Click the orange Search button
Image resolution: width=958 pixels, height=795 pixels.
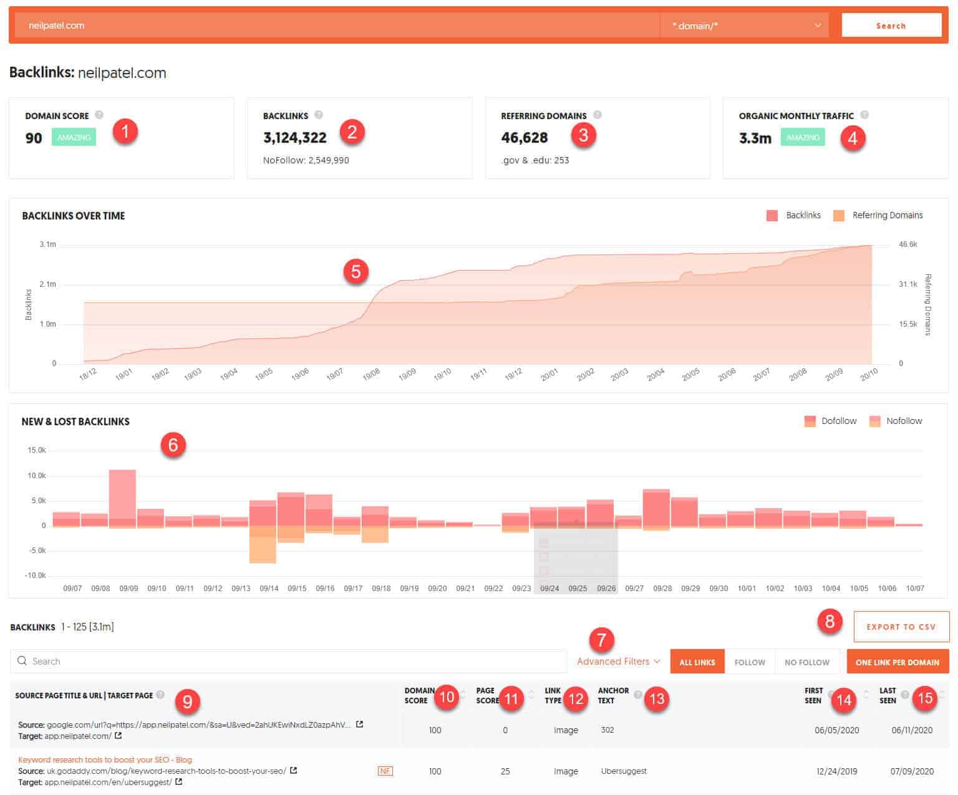(891, 26)
